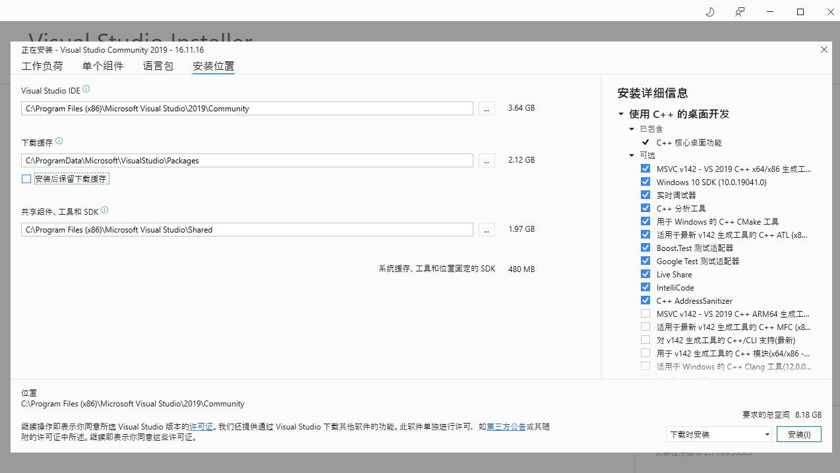Viewport: 840px width, 473px height.
Task: Browse for the download cache folder
Action: [x=487, y=160]
